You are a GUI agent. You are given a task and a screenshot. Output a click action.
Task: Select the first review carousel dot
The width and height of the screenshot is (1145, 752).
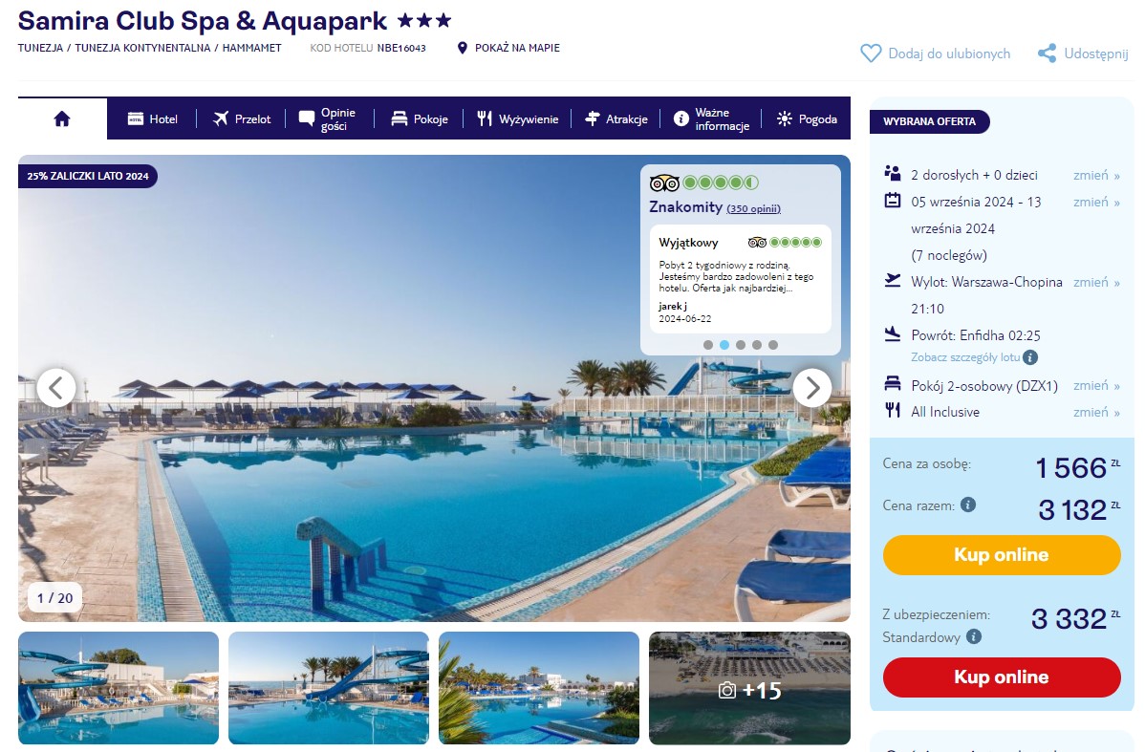[x=707, y=345]
